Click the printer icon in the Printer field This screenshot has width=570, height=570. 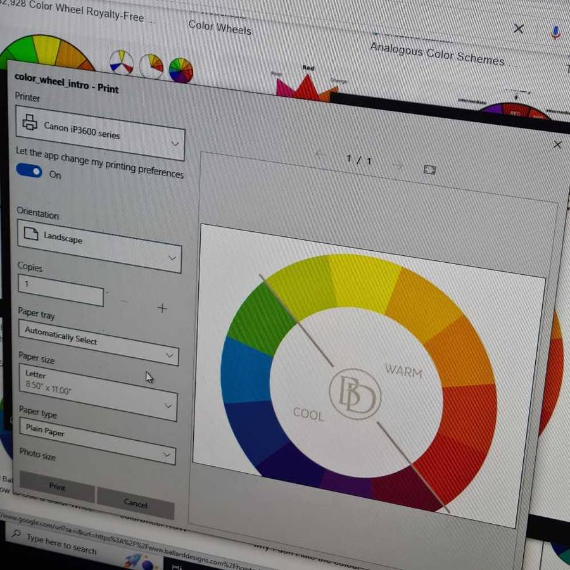(x=30, y=123)
